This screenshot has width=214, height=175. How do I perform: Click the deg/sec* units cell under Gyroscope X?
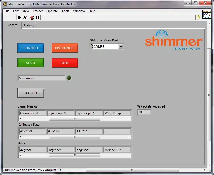[32, 150]
